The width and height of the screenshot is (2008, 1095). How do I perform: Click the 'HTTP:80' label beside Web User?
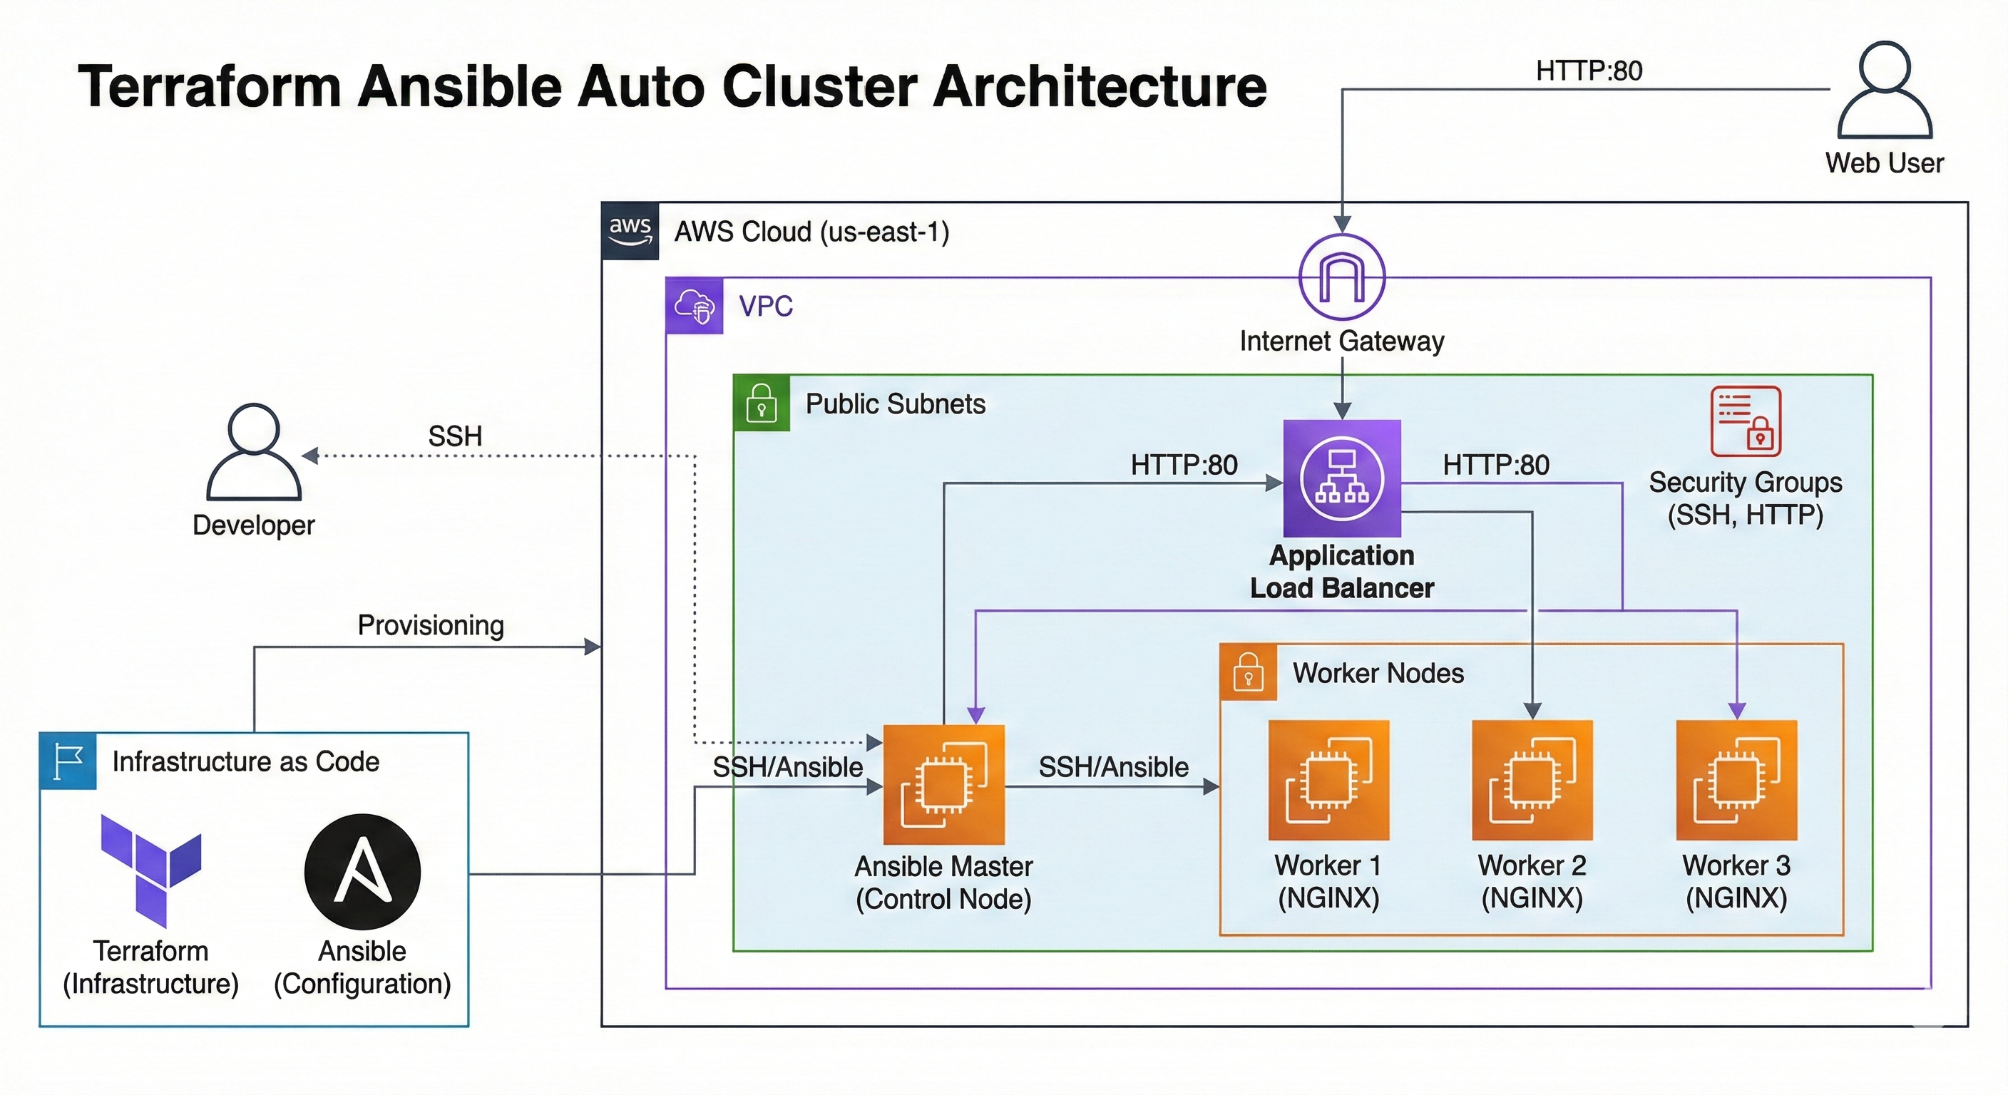pos(1589,71)
